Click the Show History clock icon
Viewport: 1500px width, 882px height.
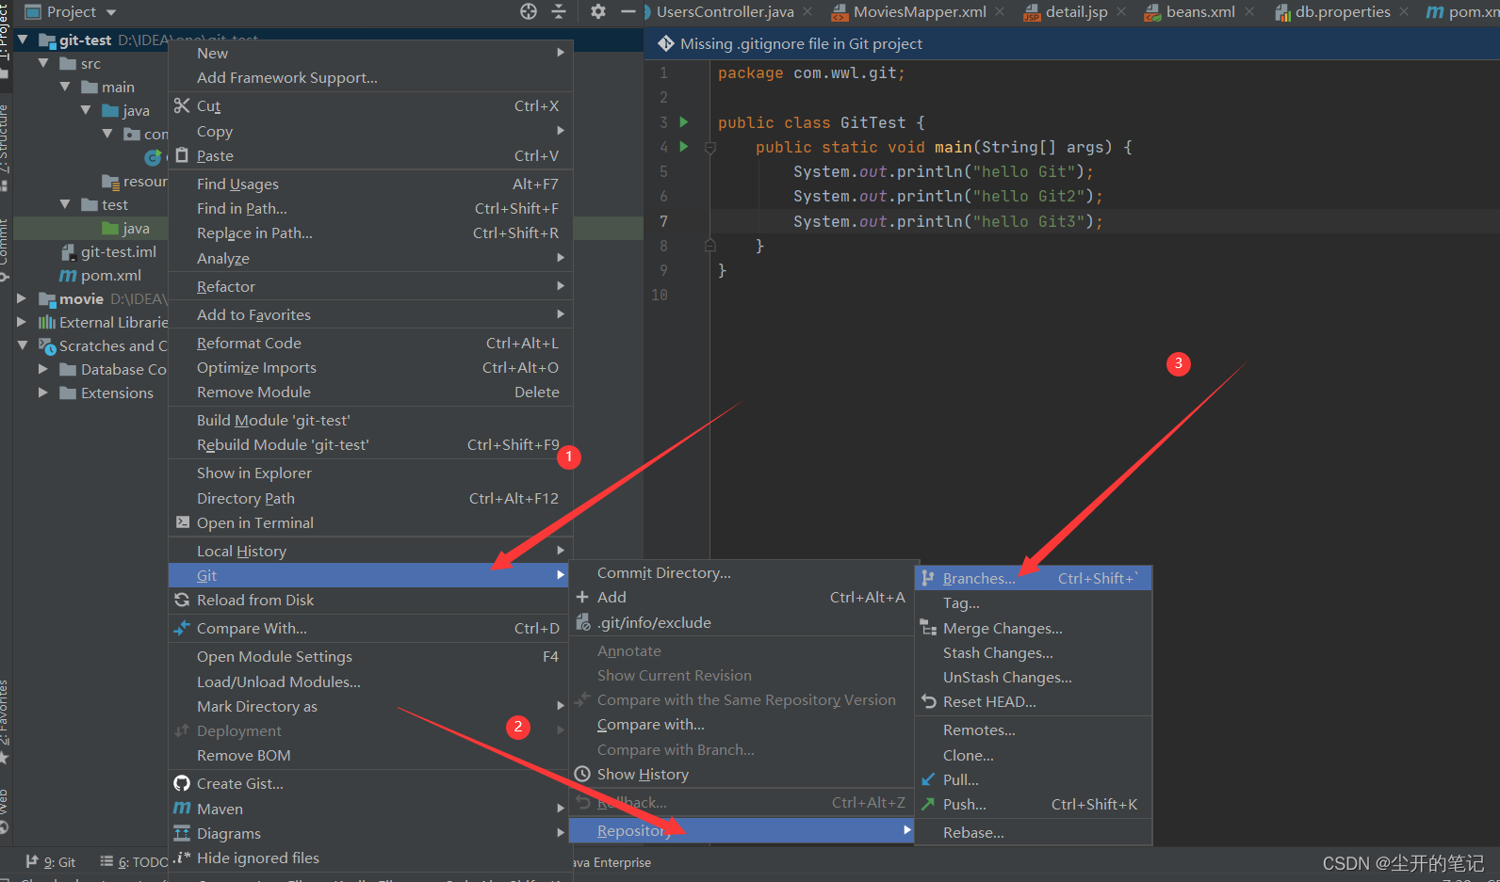pyautogui.click(x=582, y=774)
